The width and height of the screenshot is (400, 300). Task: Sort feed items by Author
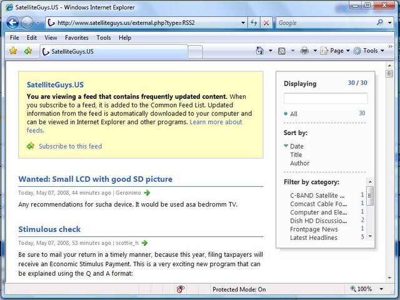coord(300,163)
